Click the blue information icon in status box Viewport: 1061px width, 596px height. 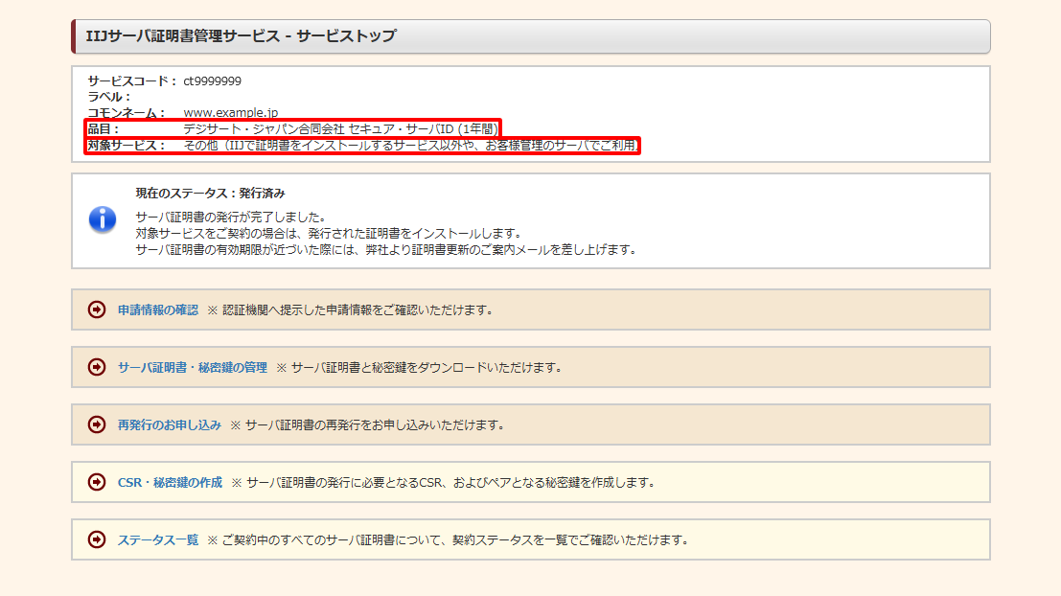pos(103,219)
